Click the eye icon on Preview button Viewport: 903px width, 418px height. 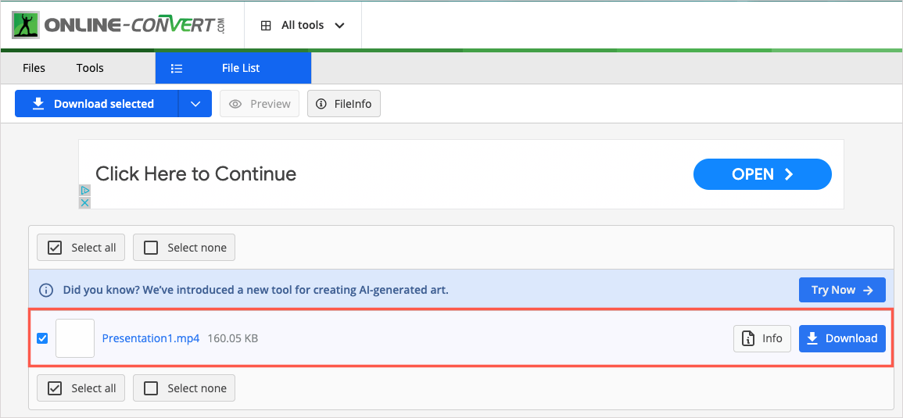tap(235, 104)
